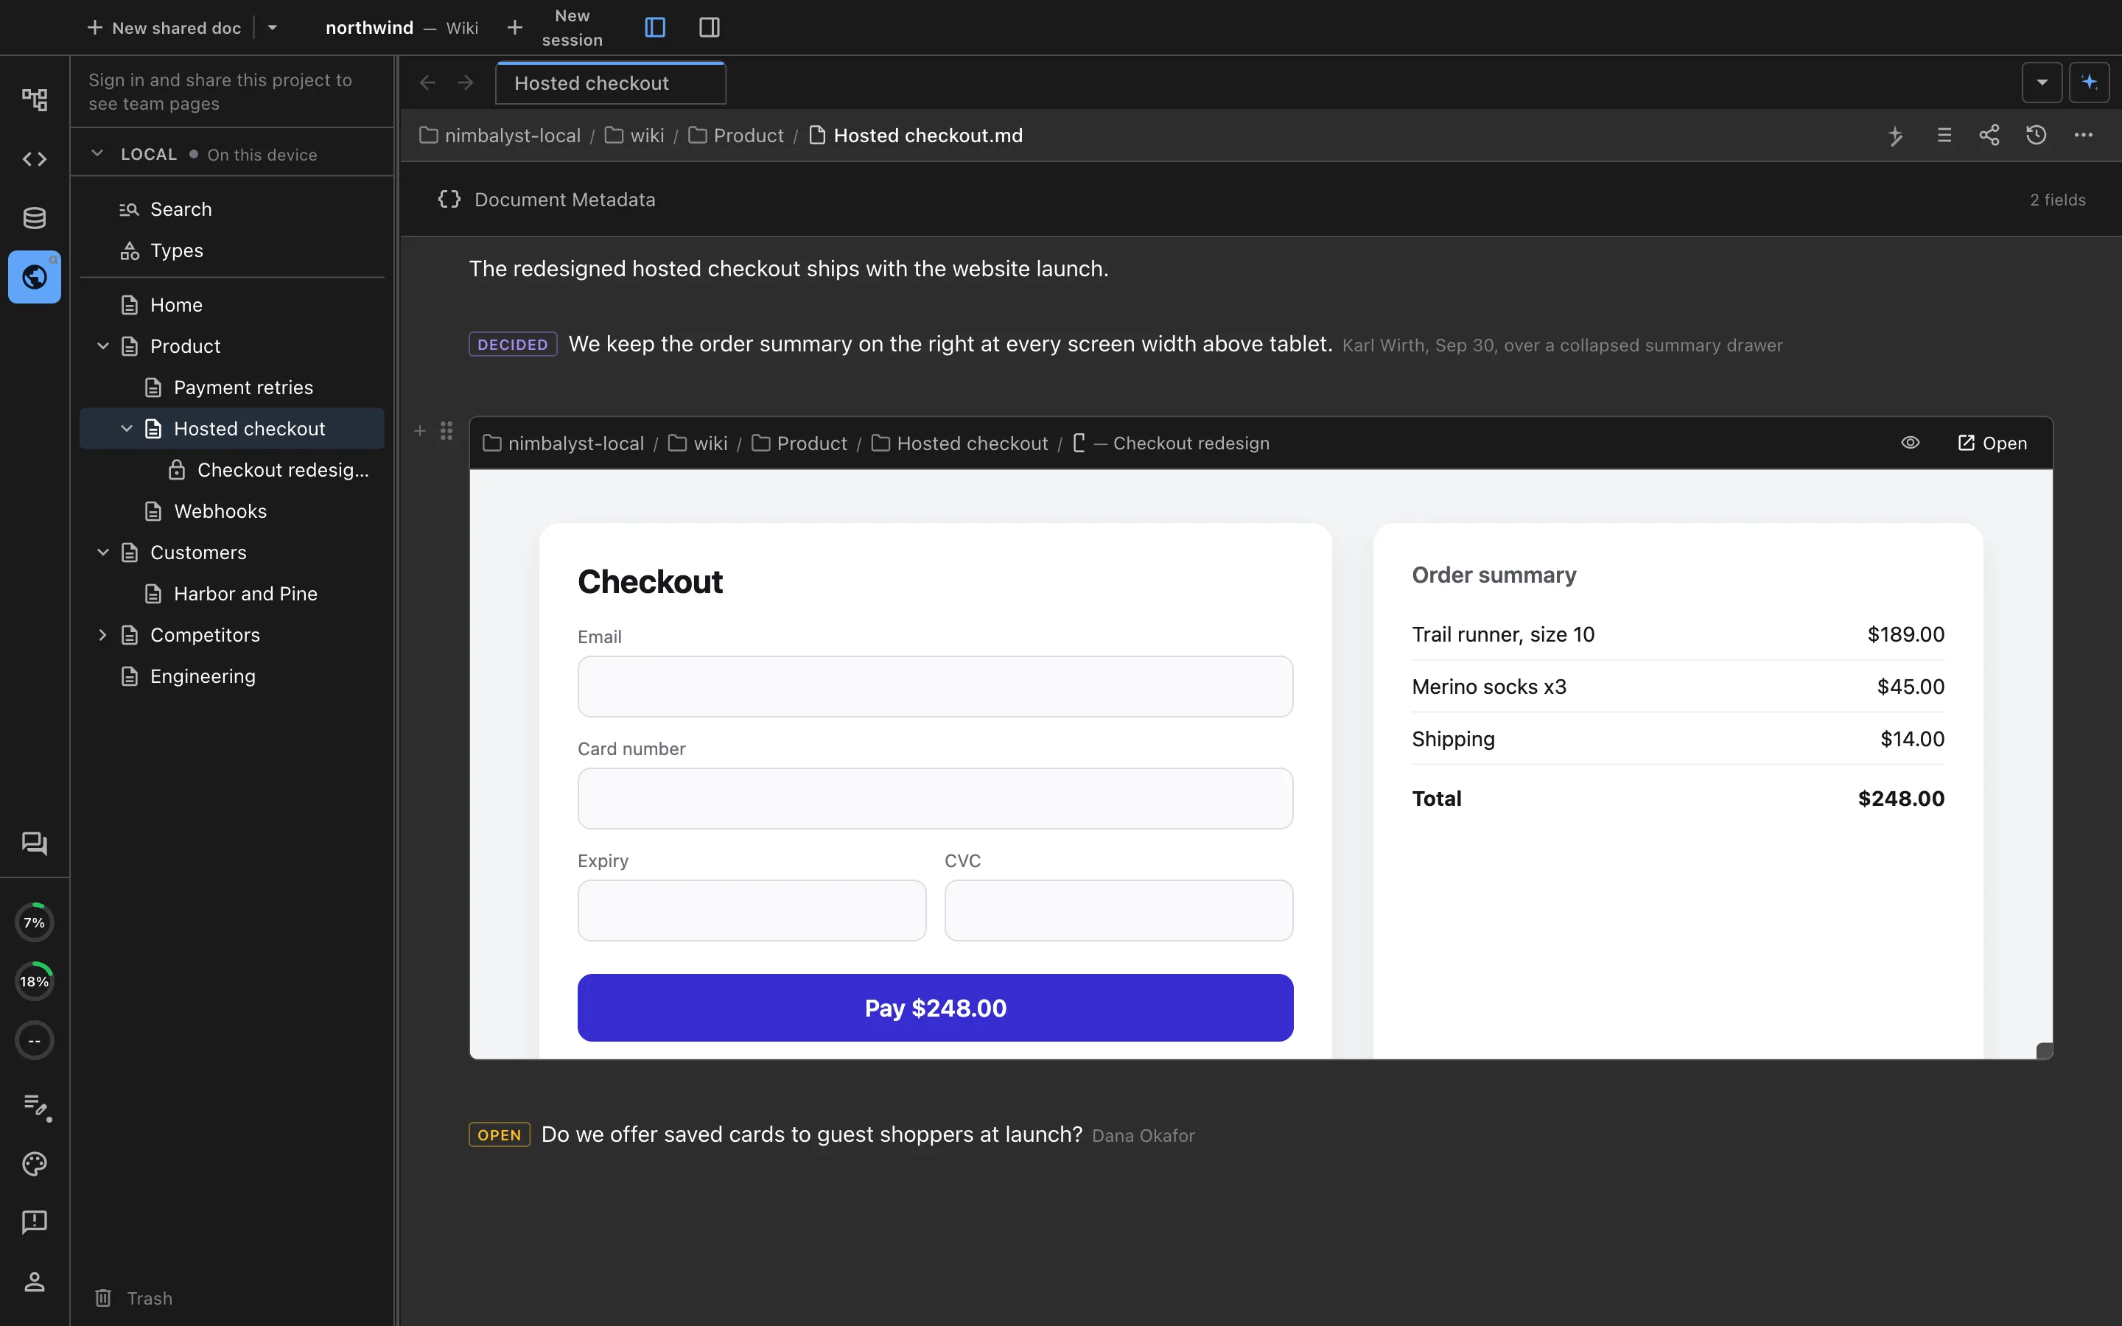Image resolution: width=2122 pixels, height=1326 pixels.
Task: Open the workspace tree icon in left rail
Action: pos(34,100)
